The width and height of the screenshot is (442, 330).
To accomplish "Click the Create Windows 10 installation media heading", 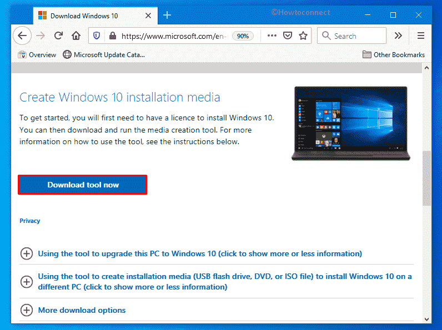I will pyautogui.click(x=119, y=97).
